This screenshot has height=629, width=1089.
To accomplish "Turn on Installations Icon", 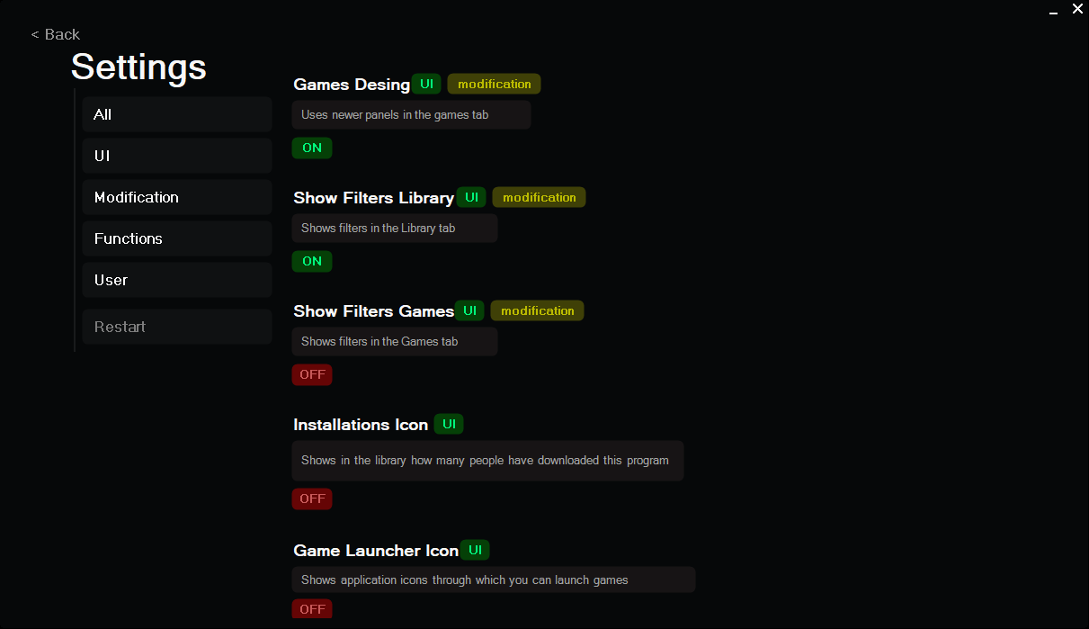I will tap(312, 499).
